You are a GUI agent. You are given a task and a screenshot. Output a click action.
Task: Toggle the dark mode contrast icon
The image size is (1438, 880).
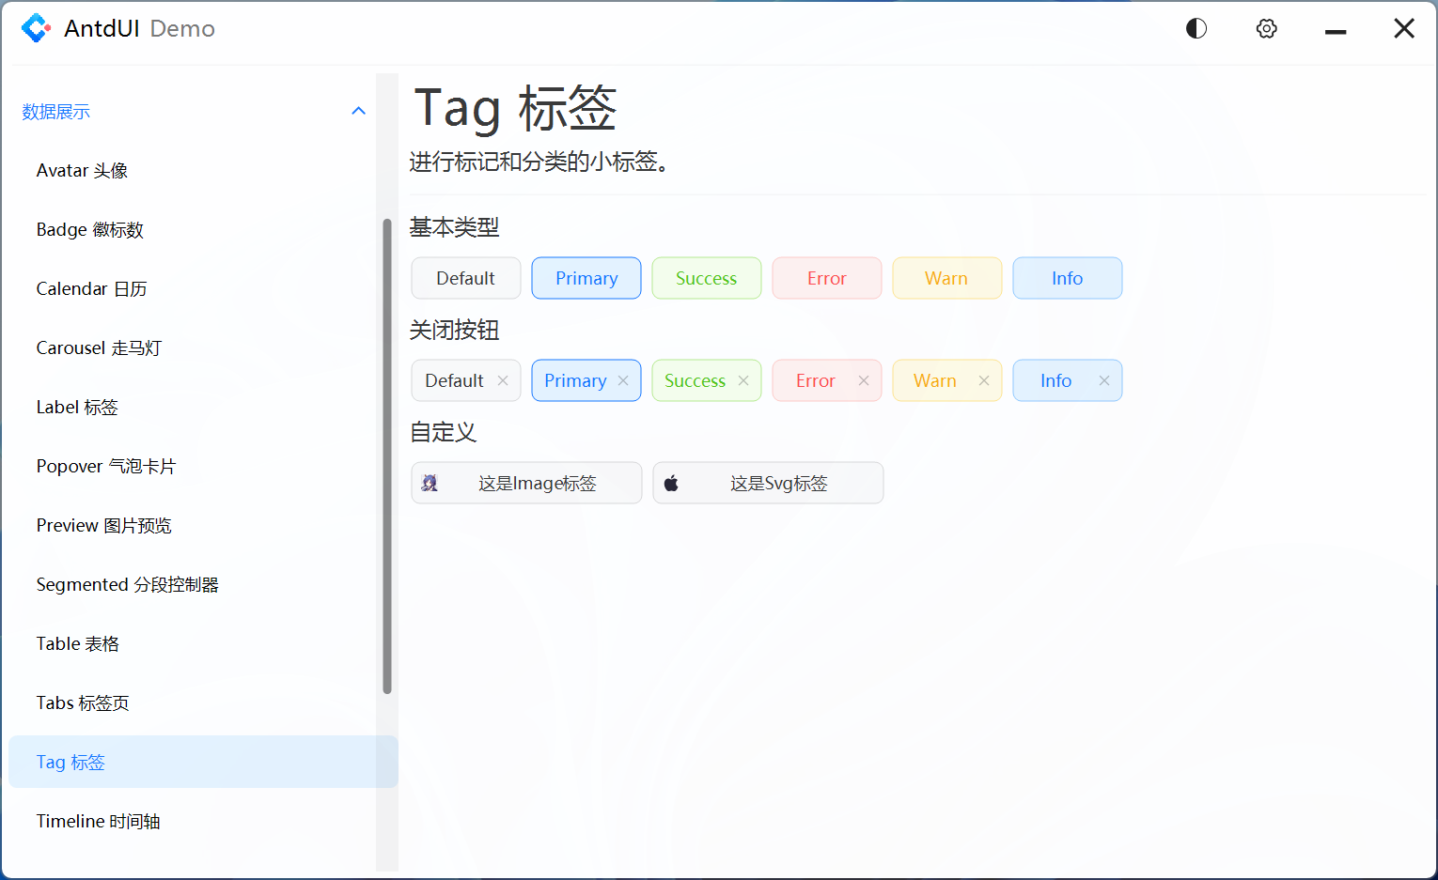tap(1196, 28)
